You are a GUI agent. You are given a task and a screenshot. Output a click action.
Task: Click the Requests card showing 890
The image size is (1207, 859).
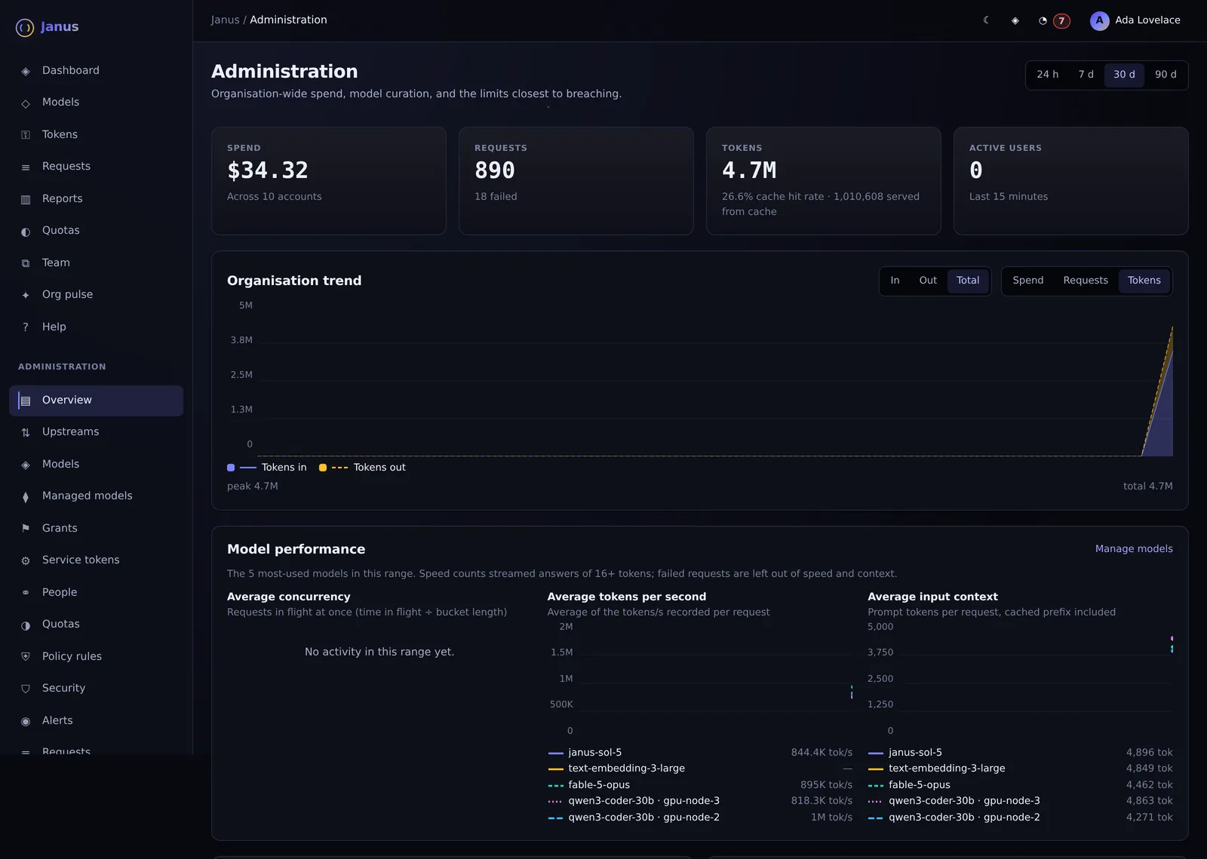point(576,181)
